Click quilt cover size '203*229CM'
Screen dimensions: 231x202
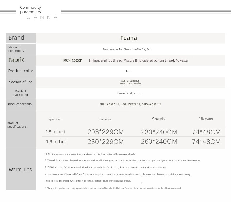(x=106, y=132)
